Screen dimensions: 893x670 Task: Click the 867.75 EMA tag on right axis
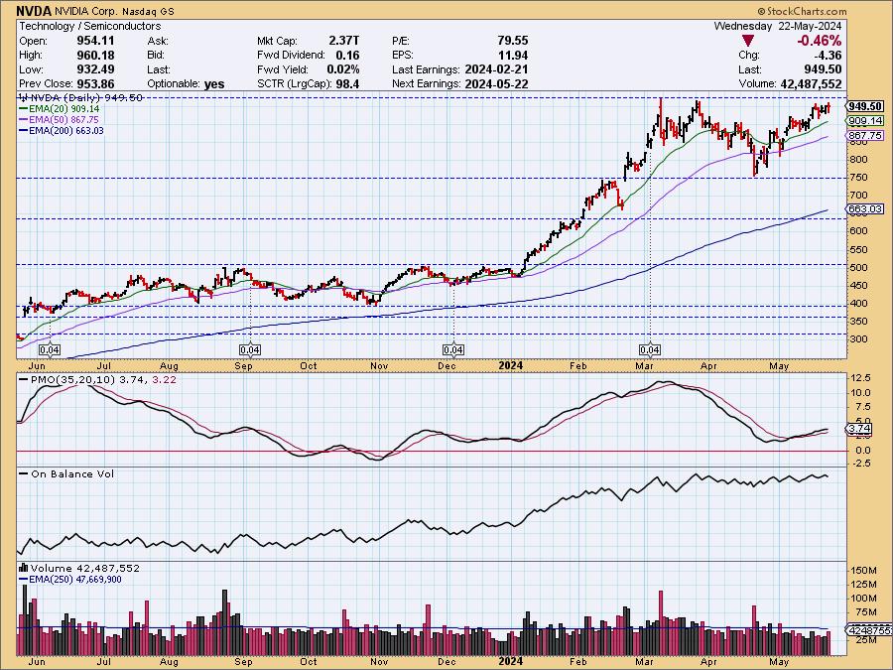pos(865,136)
